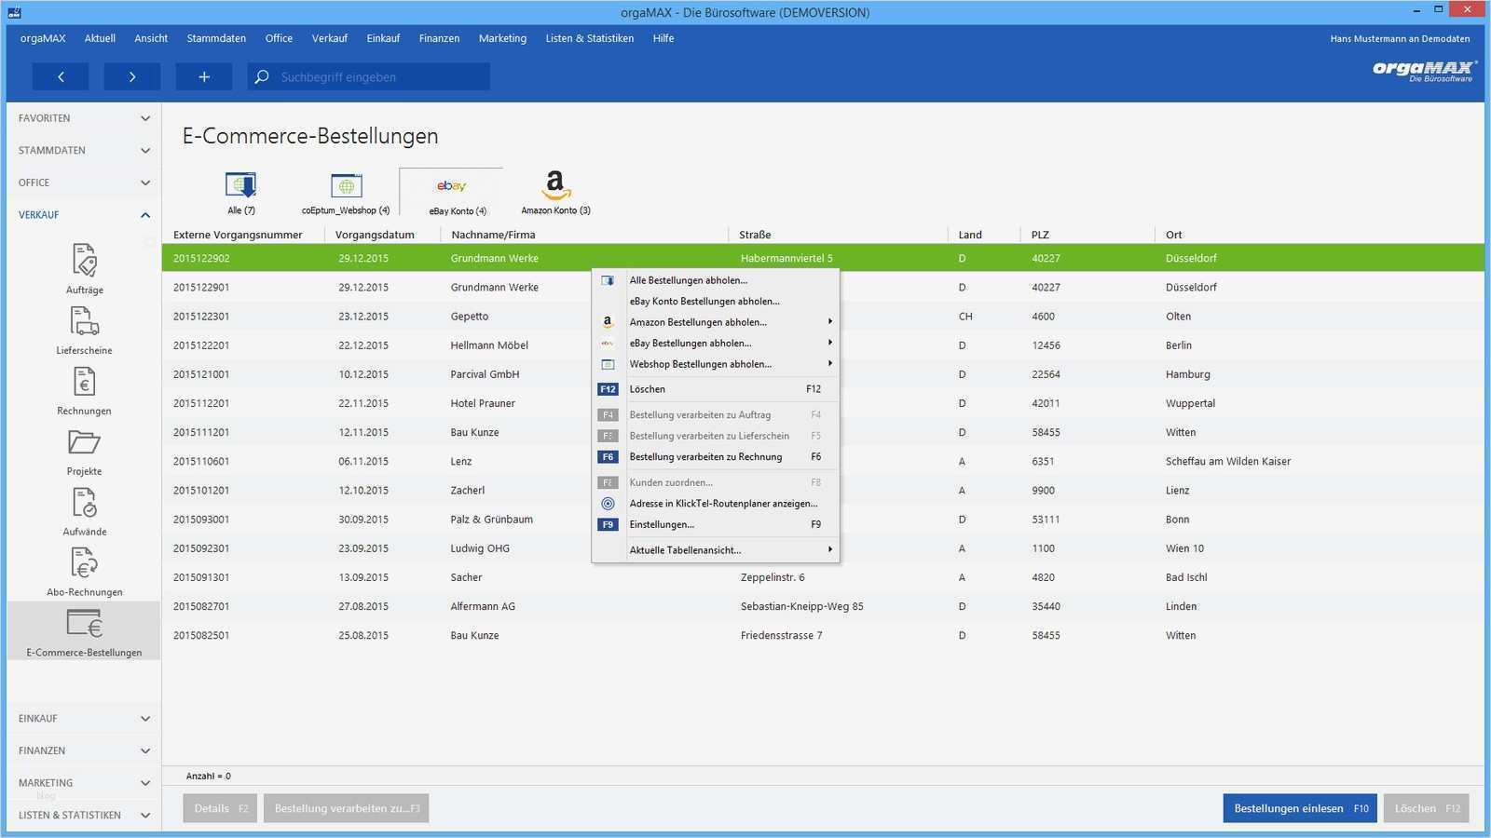
Task: Select the E-Commerce-Bestellungen sidebar icon
Action: [x=84, y=624]
